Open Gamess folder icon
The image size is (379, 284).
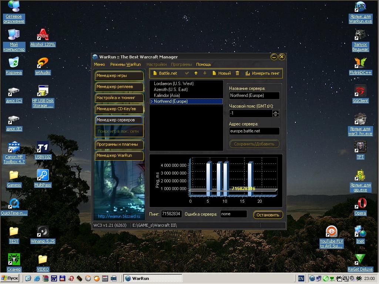pos(14,179)
